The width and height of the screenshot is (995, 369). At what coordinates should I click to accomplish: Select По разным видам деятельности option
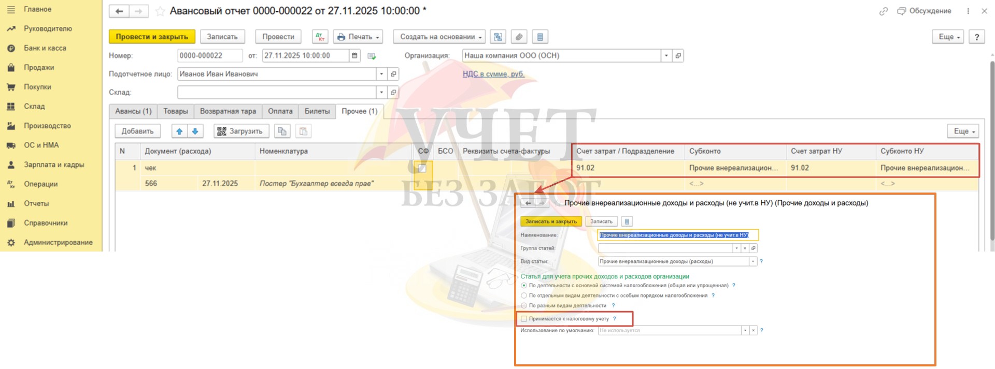click(x=524, y=306)
